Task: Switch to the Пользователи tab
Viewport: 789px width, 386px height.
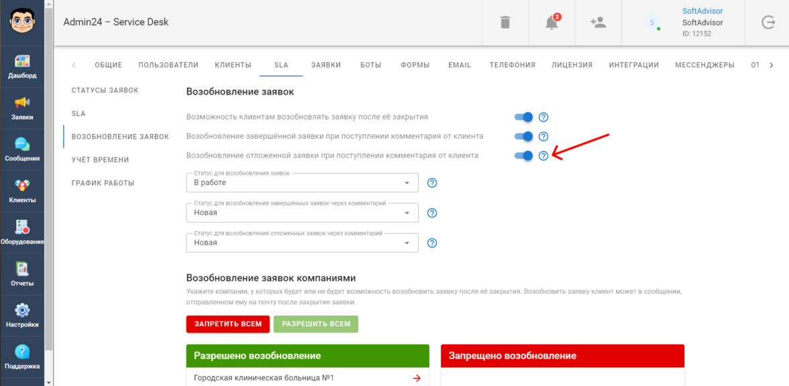Action: (x=168, y=65)
